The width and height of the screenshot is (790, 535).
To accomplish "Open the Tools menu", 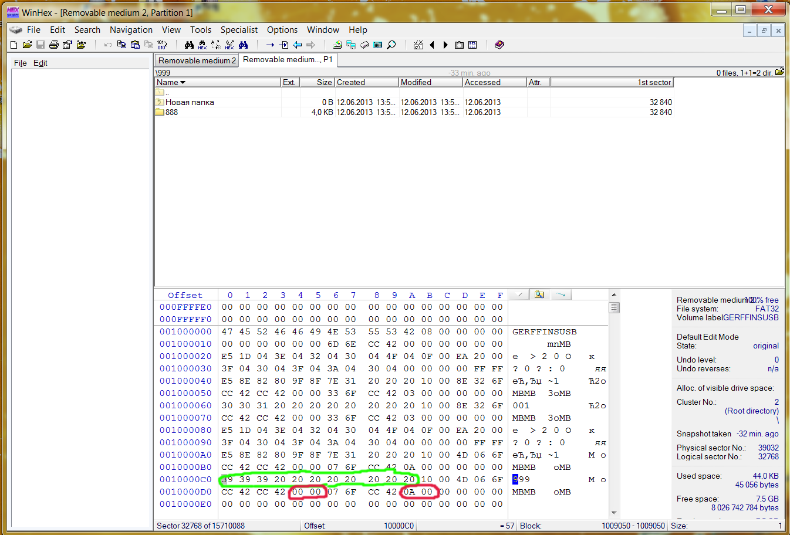I will [x=200, y=30].
